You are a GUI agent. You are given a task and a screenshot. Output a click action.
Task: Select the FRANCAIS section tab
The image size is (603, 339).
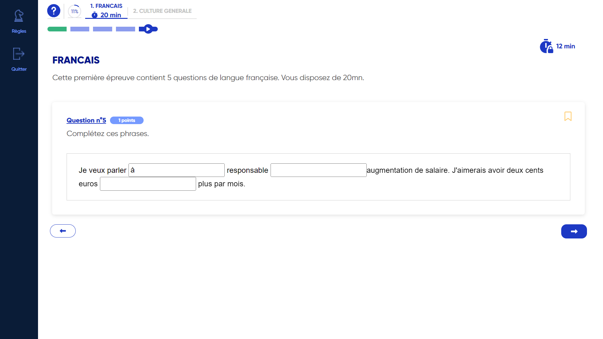click(x=106, y=6)
